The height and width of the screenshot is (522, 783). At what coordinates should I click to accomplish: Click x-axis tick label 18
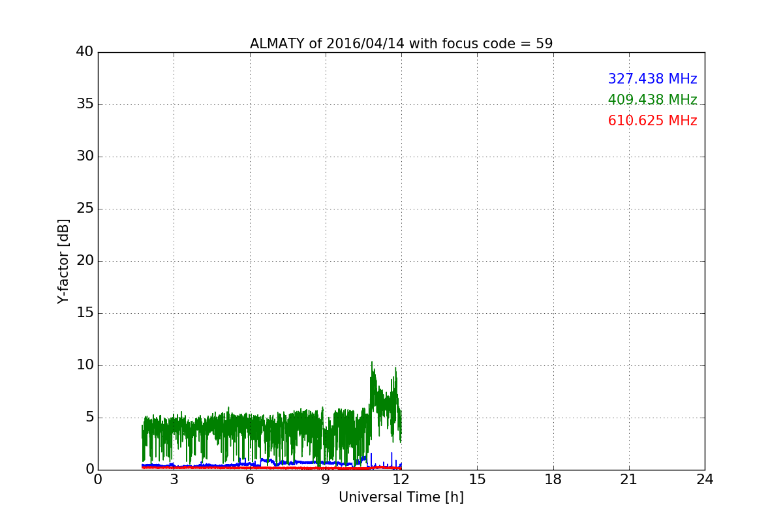pyautogui.click(x=553, y=479)
